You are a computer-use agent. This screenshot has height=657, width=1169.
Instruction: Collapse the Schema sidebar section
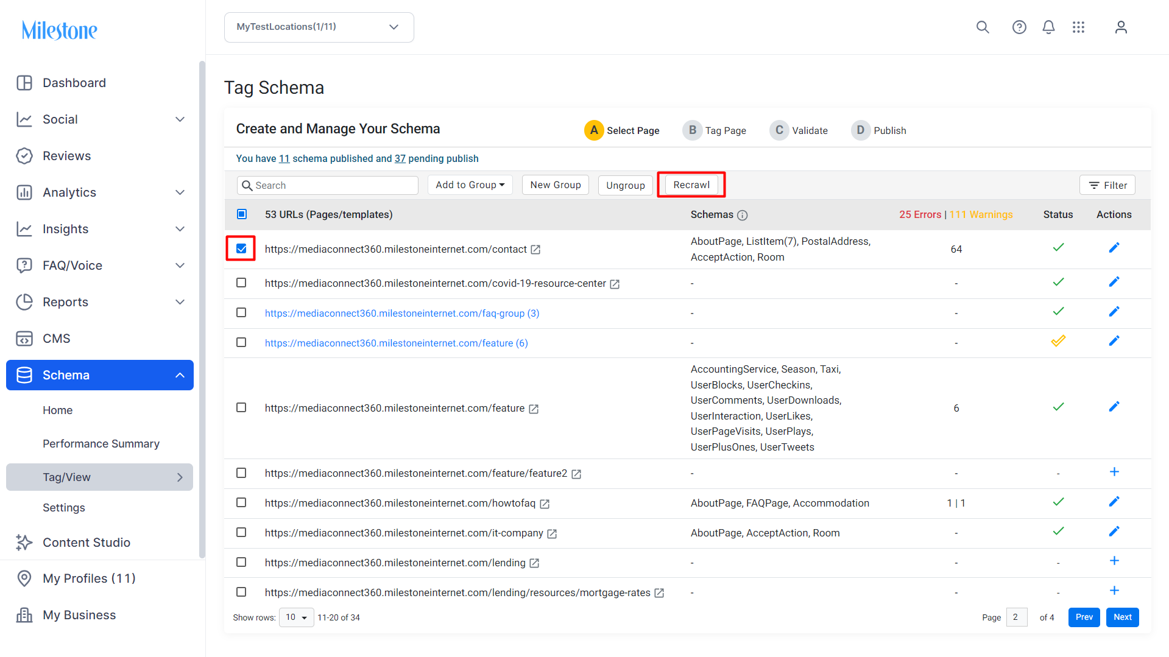click(180, 375)
